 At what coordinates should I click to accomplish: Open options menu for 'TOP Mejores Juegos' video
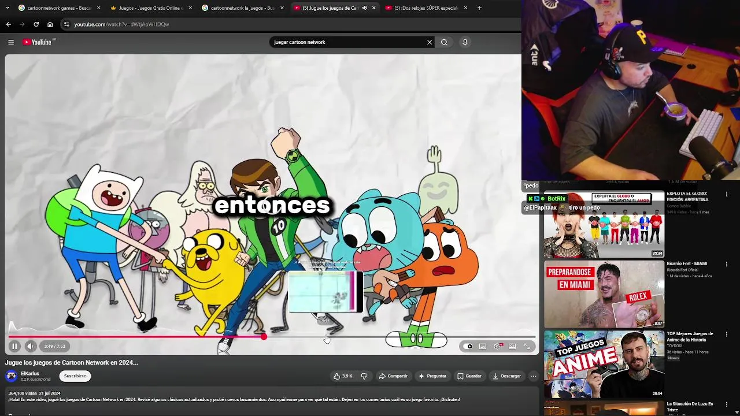(727, 334)
